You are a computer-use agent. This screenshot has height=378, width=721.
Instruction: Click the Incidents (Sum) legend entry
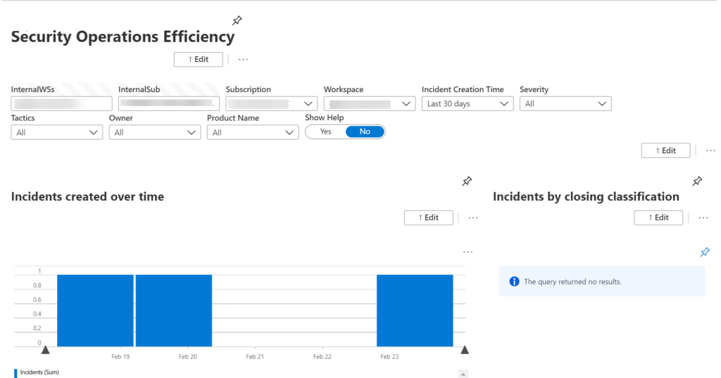point(37,372)
